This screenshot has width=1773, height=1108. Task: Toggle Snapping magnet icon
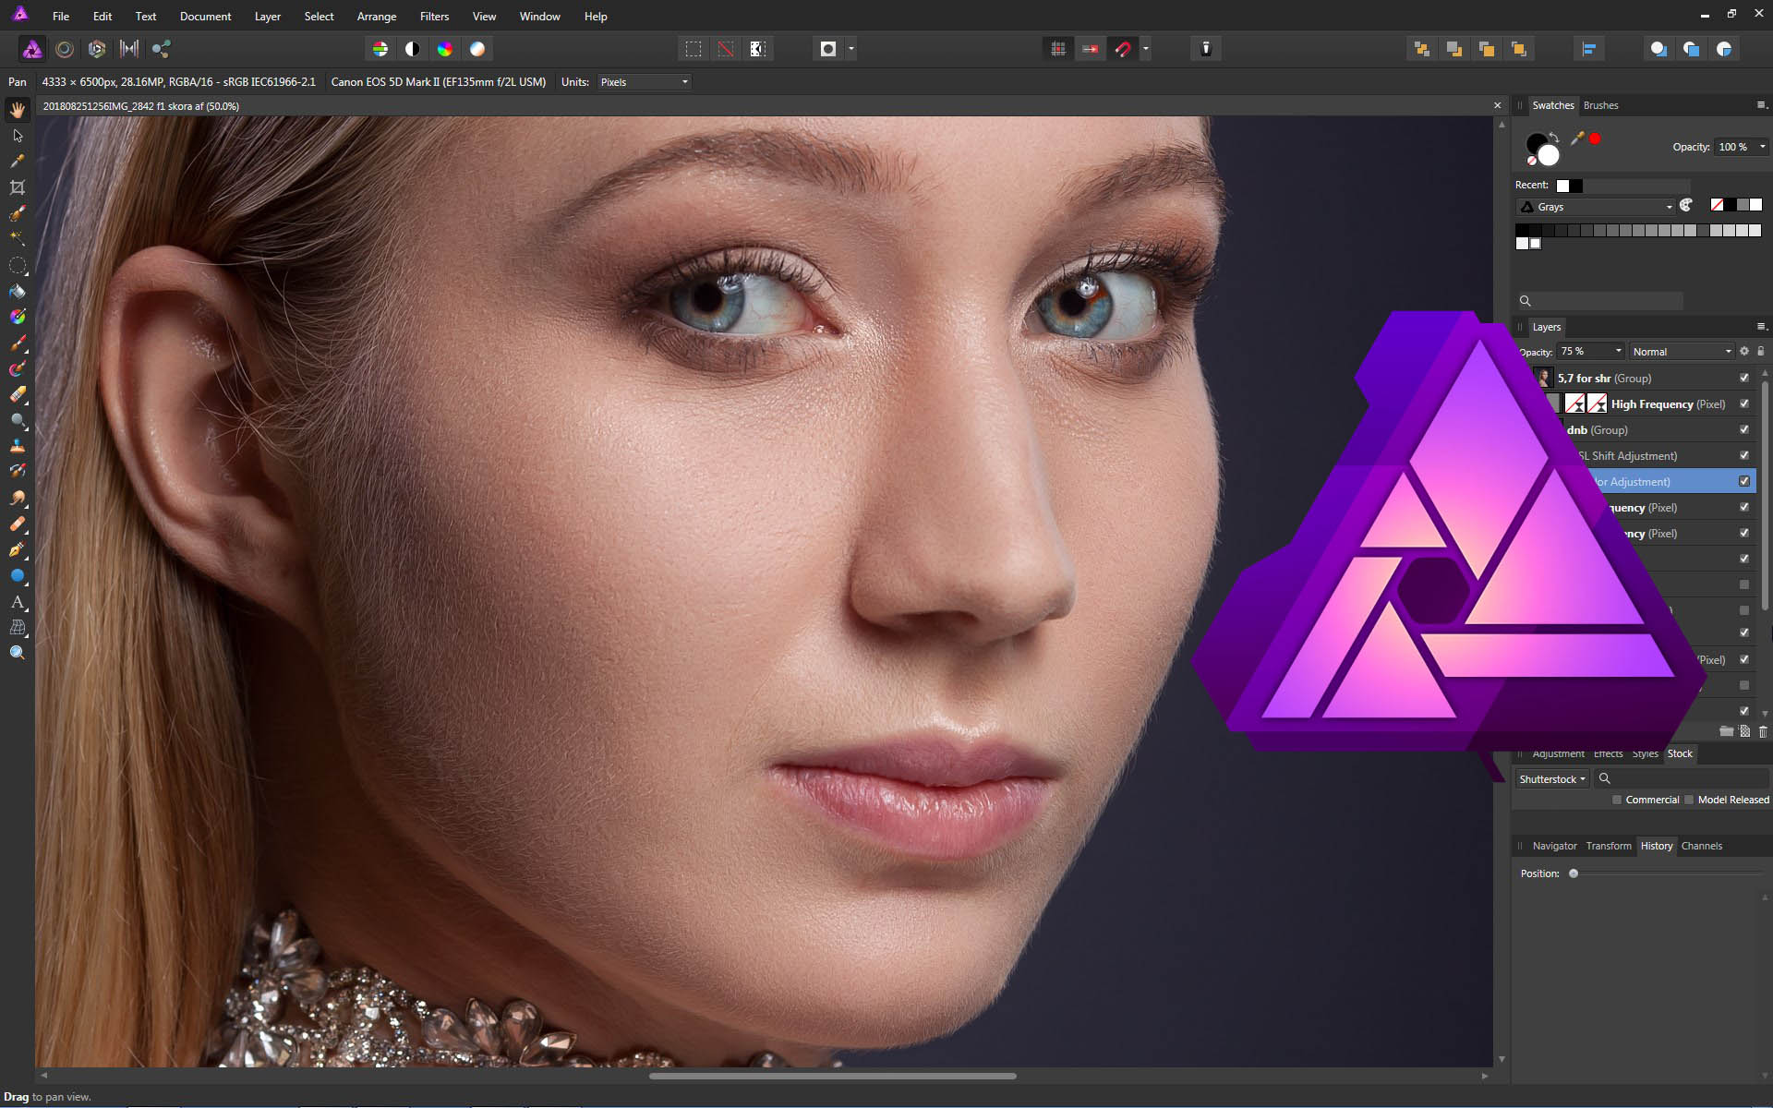point(1123,49)
